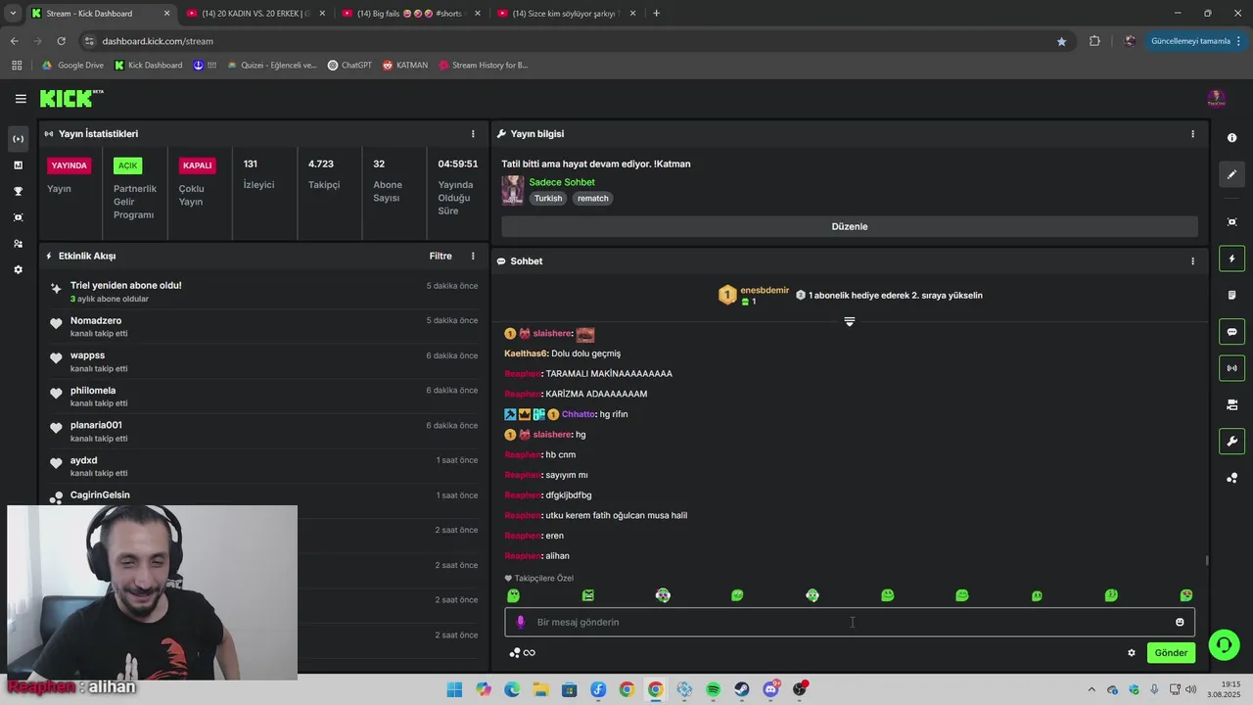Open the settings gear in left sidebar
1253x705 pixels.
coord(18,269)
